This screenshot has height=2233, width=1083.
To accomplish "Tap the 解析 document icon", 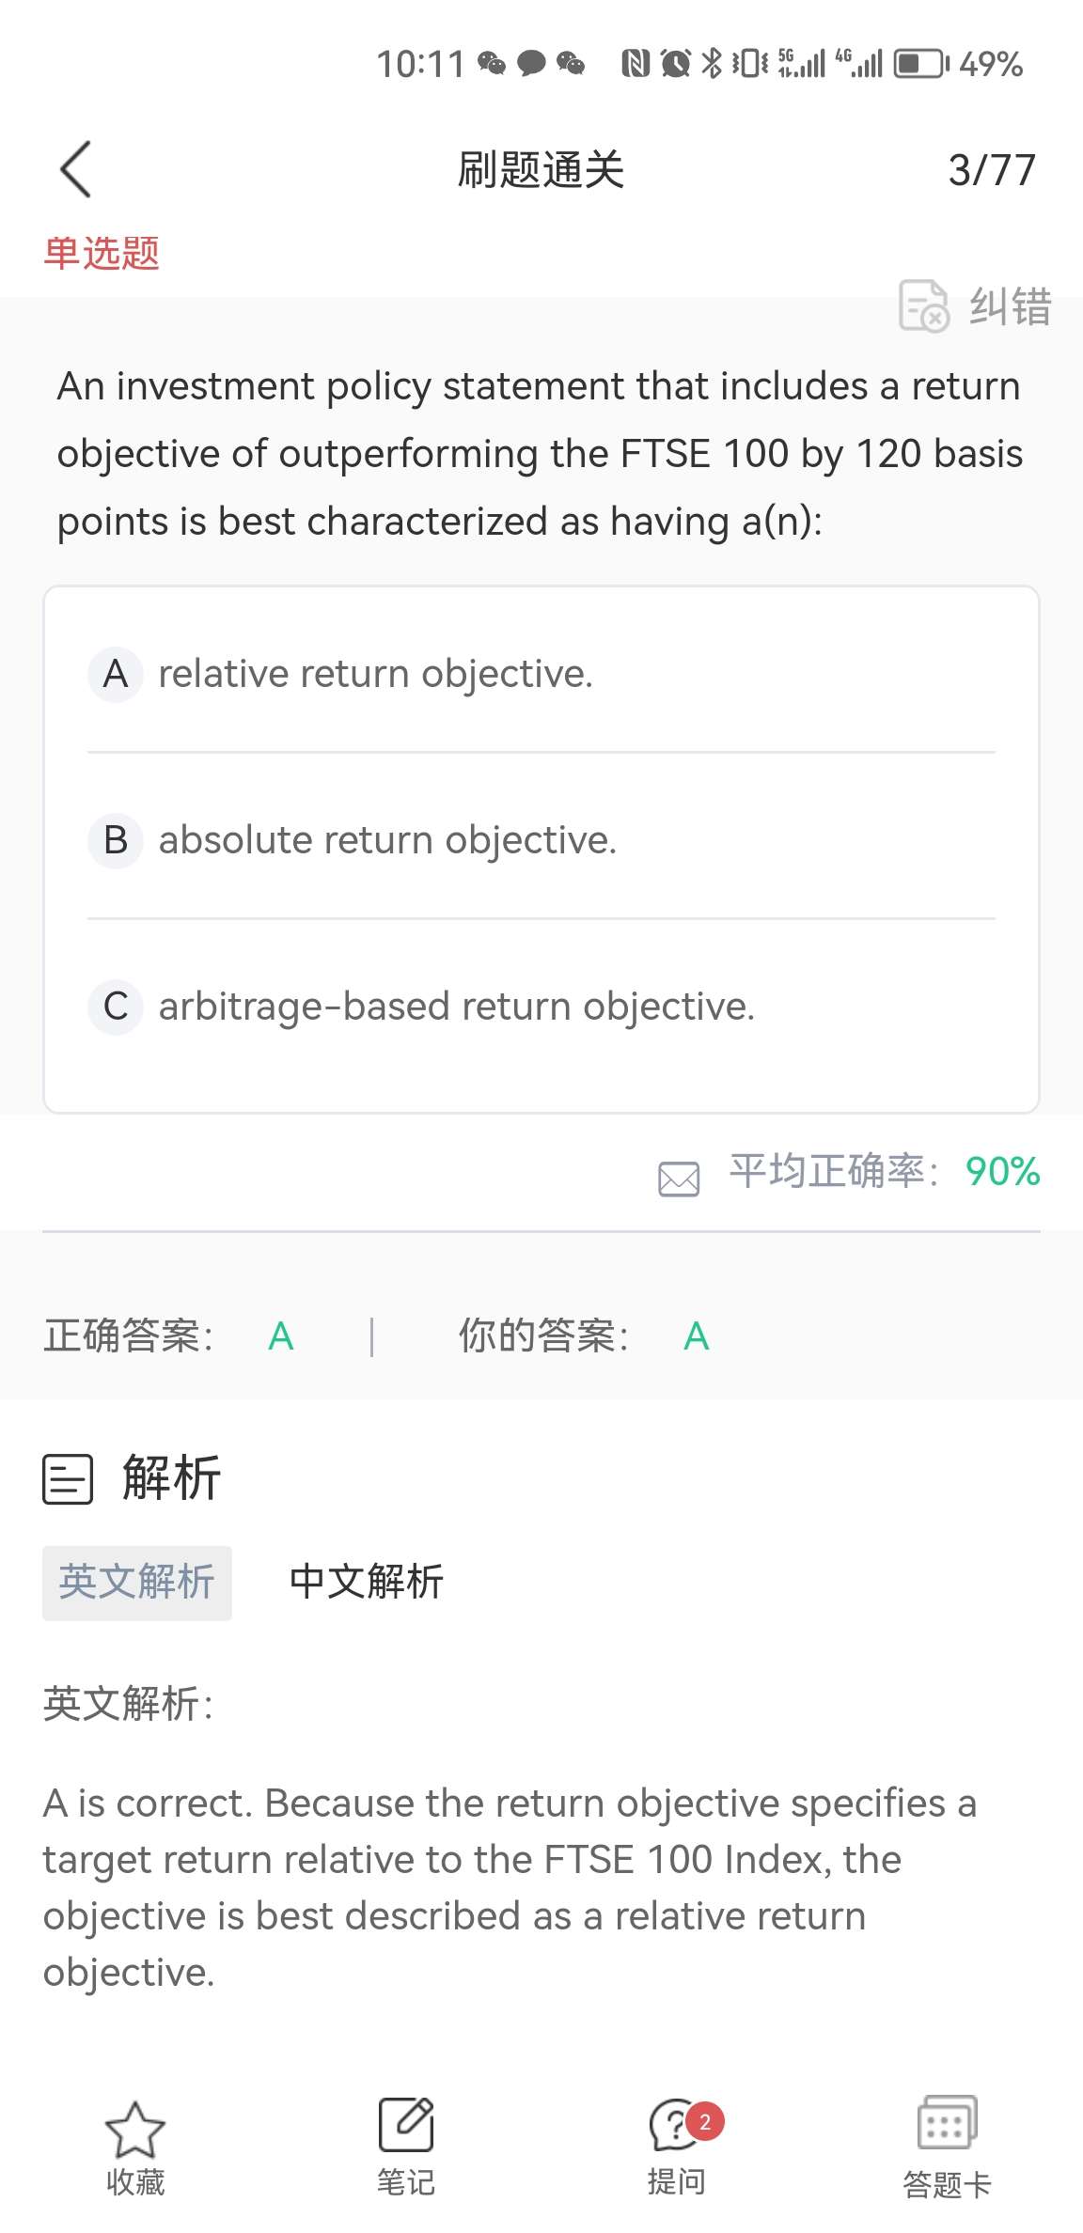I will 68,1479.
